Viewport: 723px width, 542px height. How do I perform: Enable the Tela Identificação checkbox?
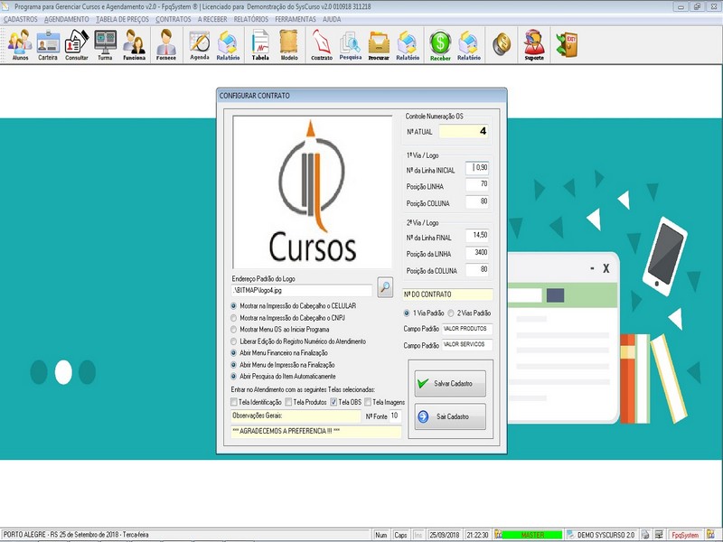tap(234, 402)
